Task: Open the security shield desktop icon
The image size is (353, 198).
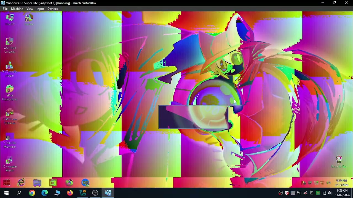Action: [10, 45]
